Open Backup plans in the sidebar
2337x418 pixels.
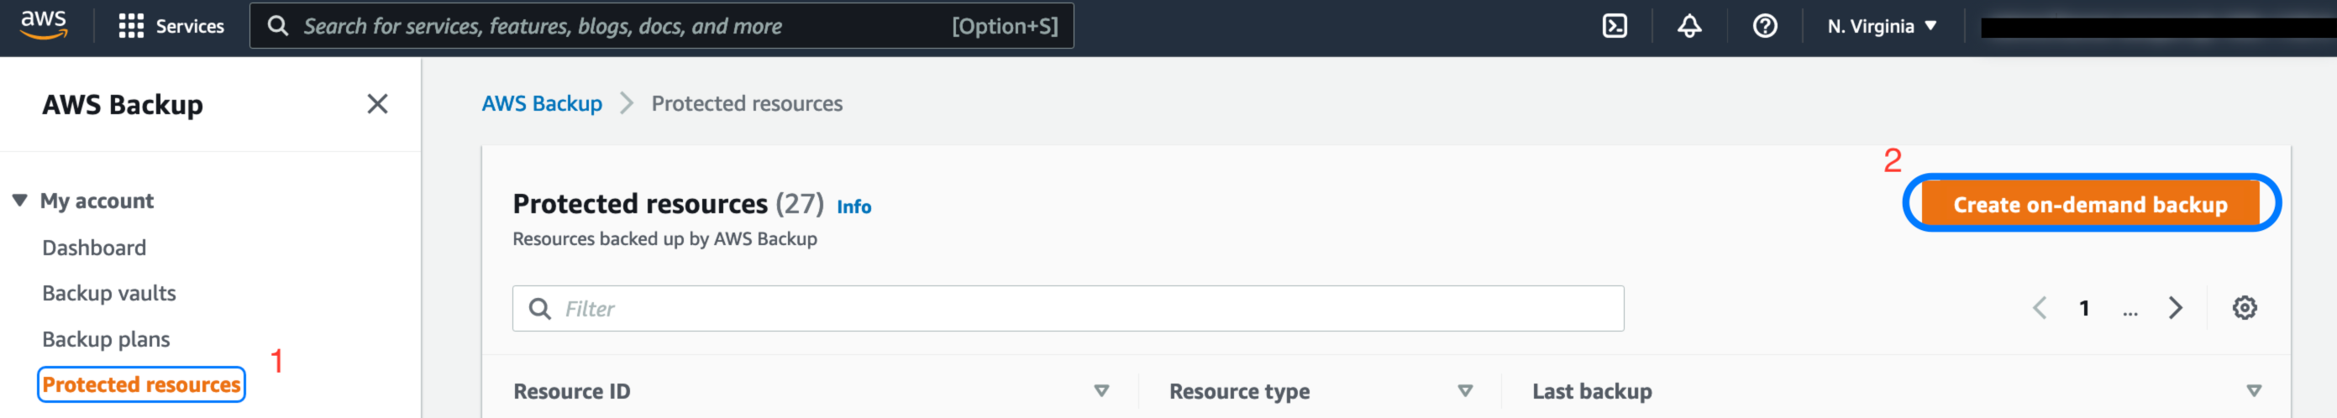pyautogui.click(x=106, y=339)
